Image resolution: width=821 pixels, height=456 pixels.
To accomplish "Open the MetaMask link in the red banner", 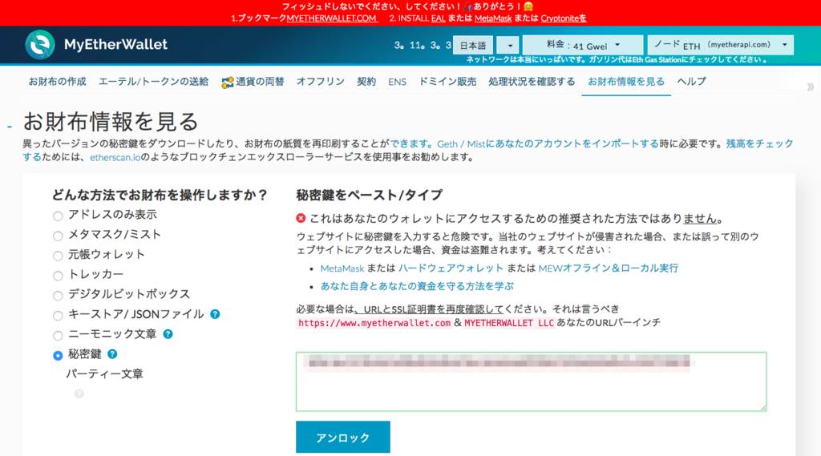I will click(x=493, y=18).
